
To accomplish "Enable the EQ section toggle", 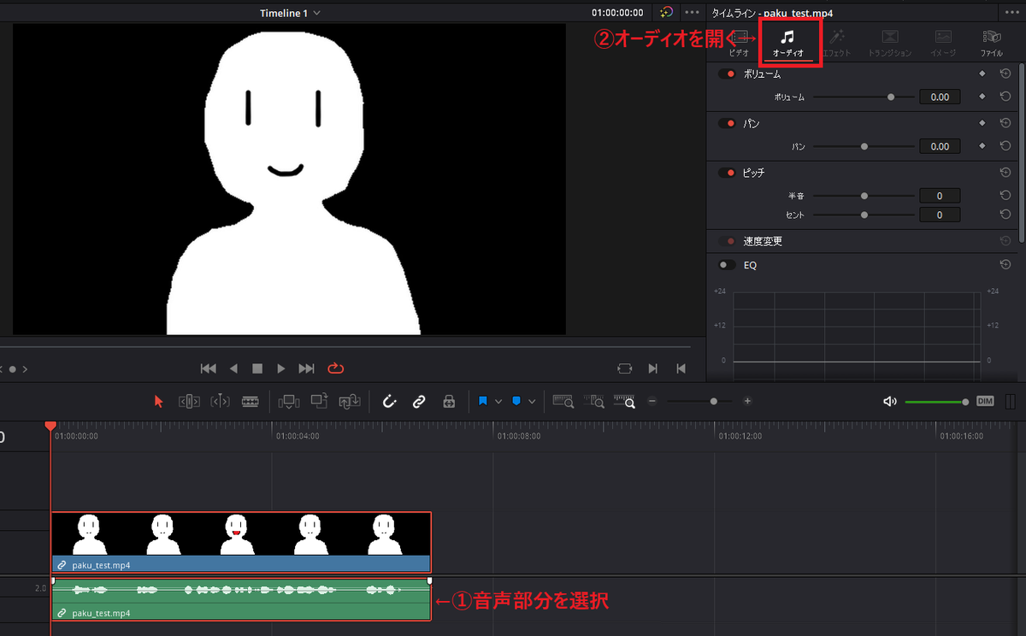I will [x=728, y=265].
